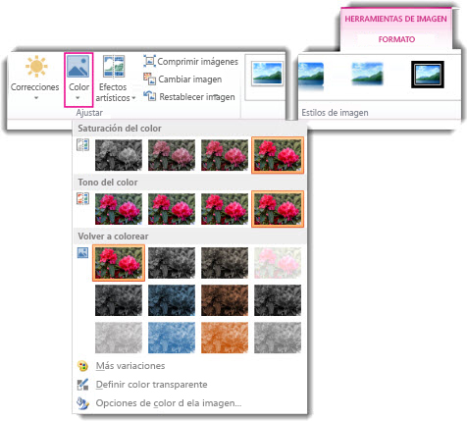Select HERRAMIENTAS DE IMAGEN tab header

(395, 19)
